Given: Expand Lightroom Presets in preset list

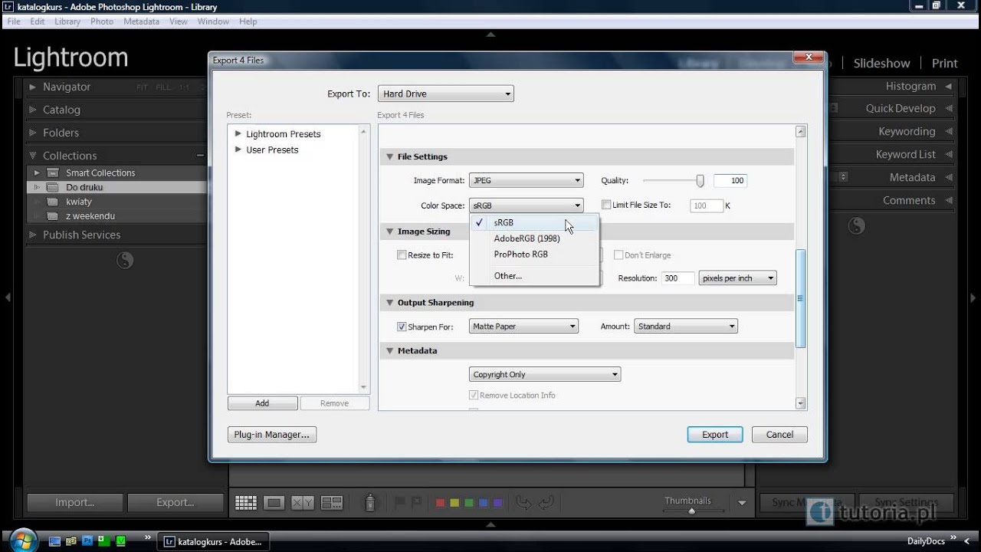Looking at the screenshot, I should pos(238,133).
